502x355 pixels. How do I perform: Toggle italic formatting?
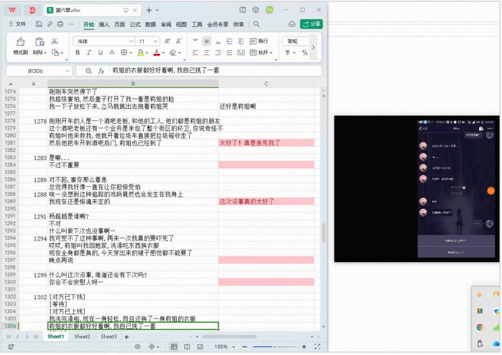89,53
